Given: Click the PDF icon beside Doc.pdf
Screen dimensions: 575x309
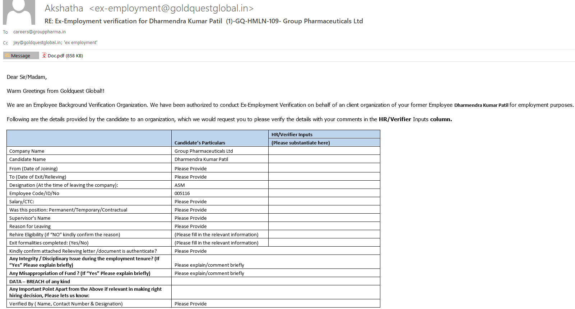Looking at the screenshot, I should tap(44, 55).
